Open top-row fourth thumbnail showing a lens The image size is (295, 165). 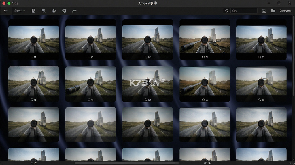pyautogui.click(x=205, y=39)
